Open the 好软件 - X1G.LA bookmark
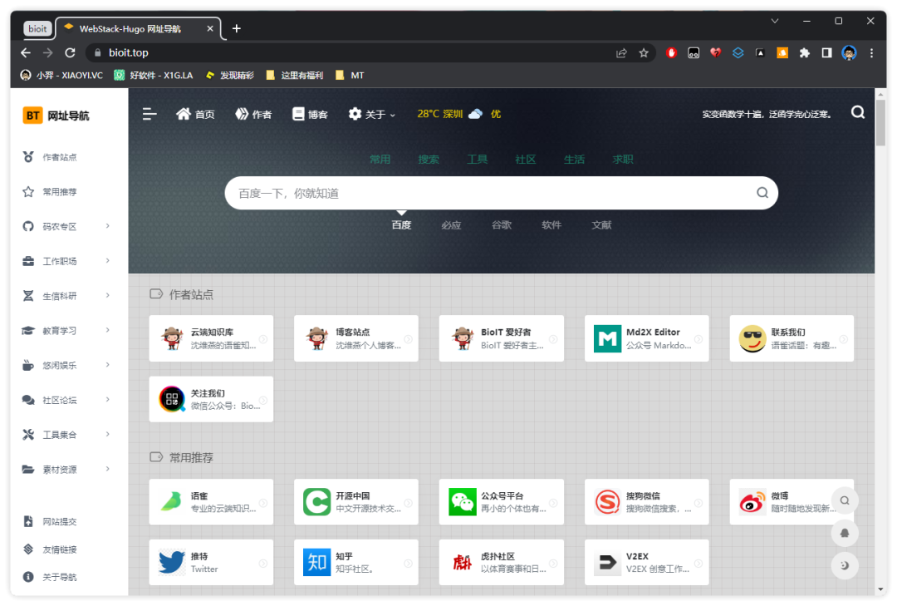The height and width of the screenshot is (606, 897). [x=154, y=75]
